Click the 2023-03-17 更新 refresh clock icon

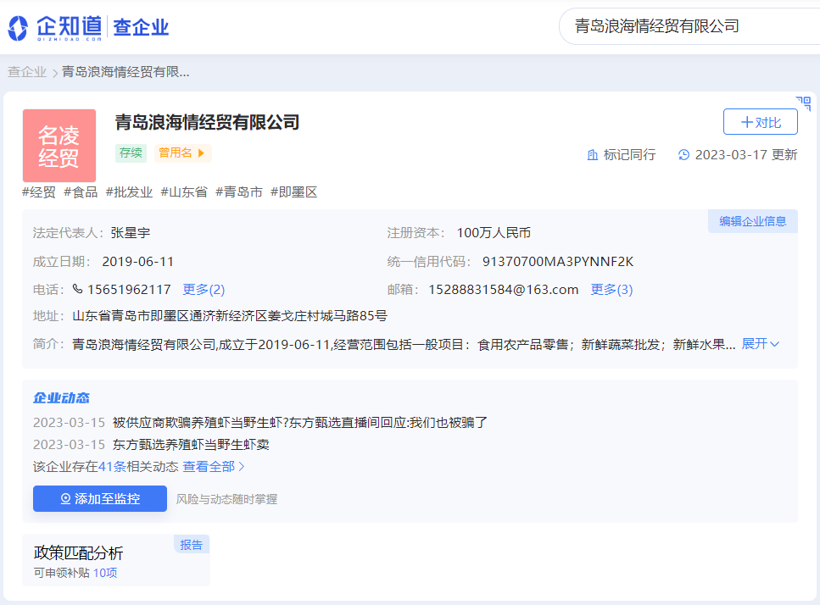[x=683, y=155]
